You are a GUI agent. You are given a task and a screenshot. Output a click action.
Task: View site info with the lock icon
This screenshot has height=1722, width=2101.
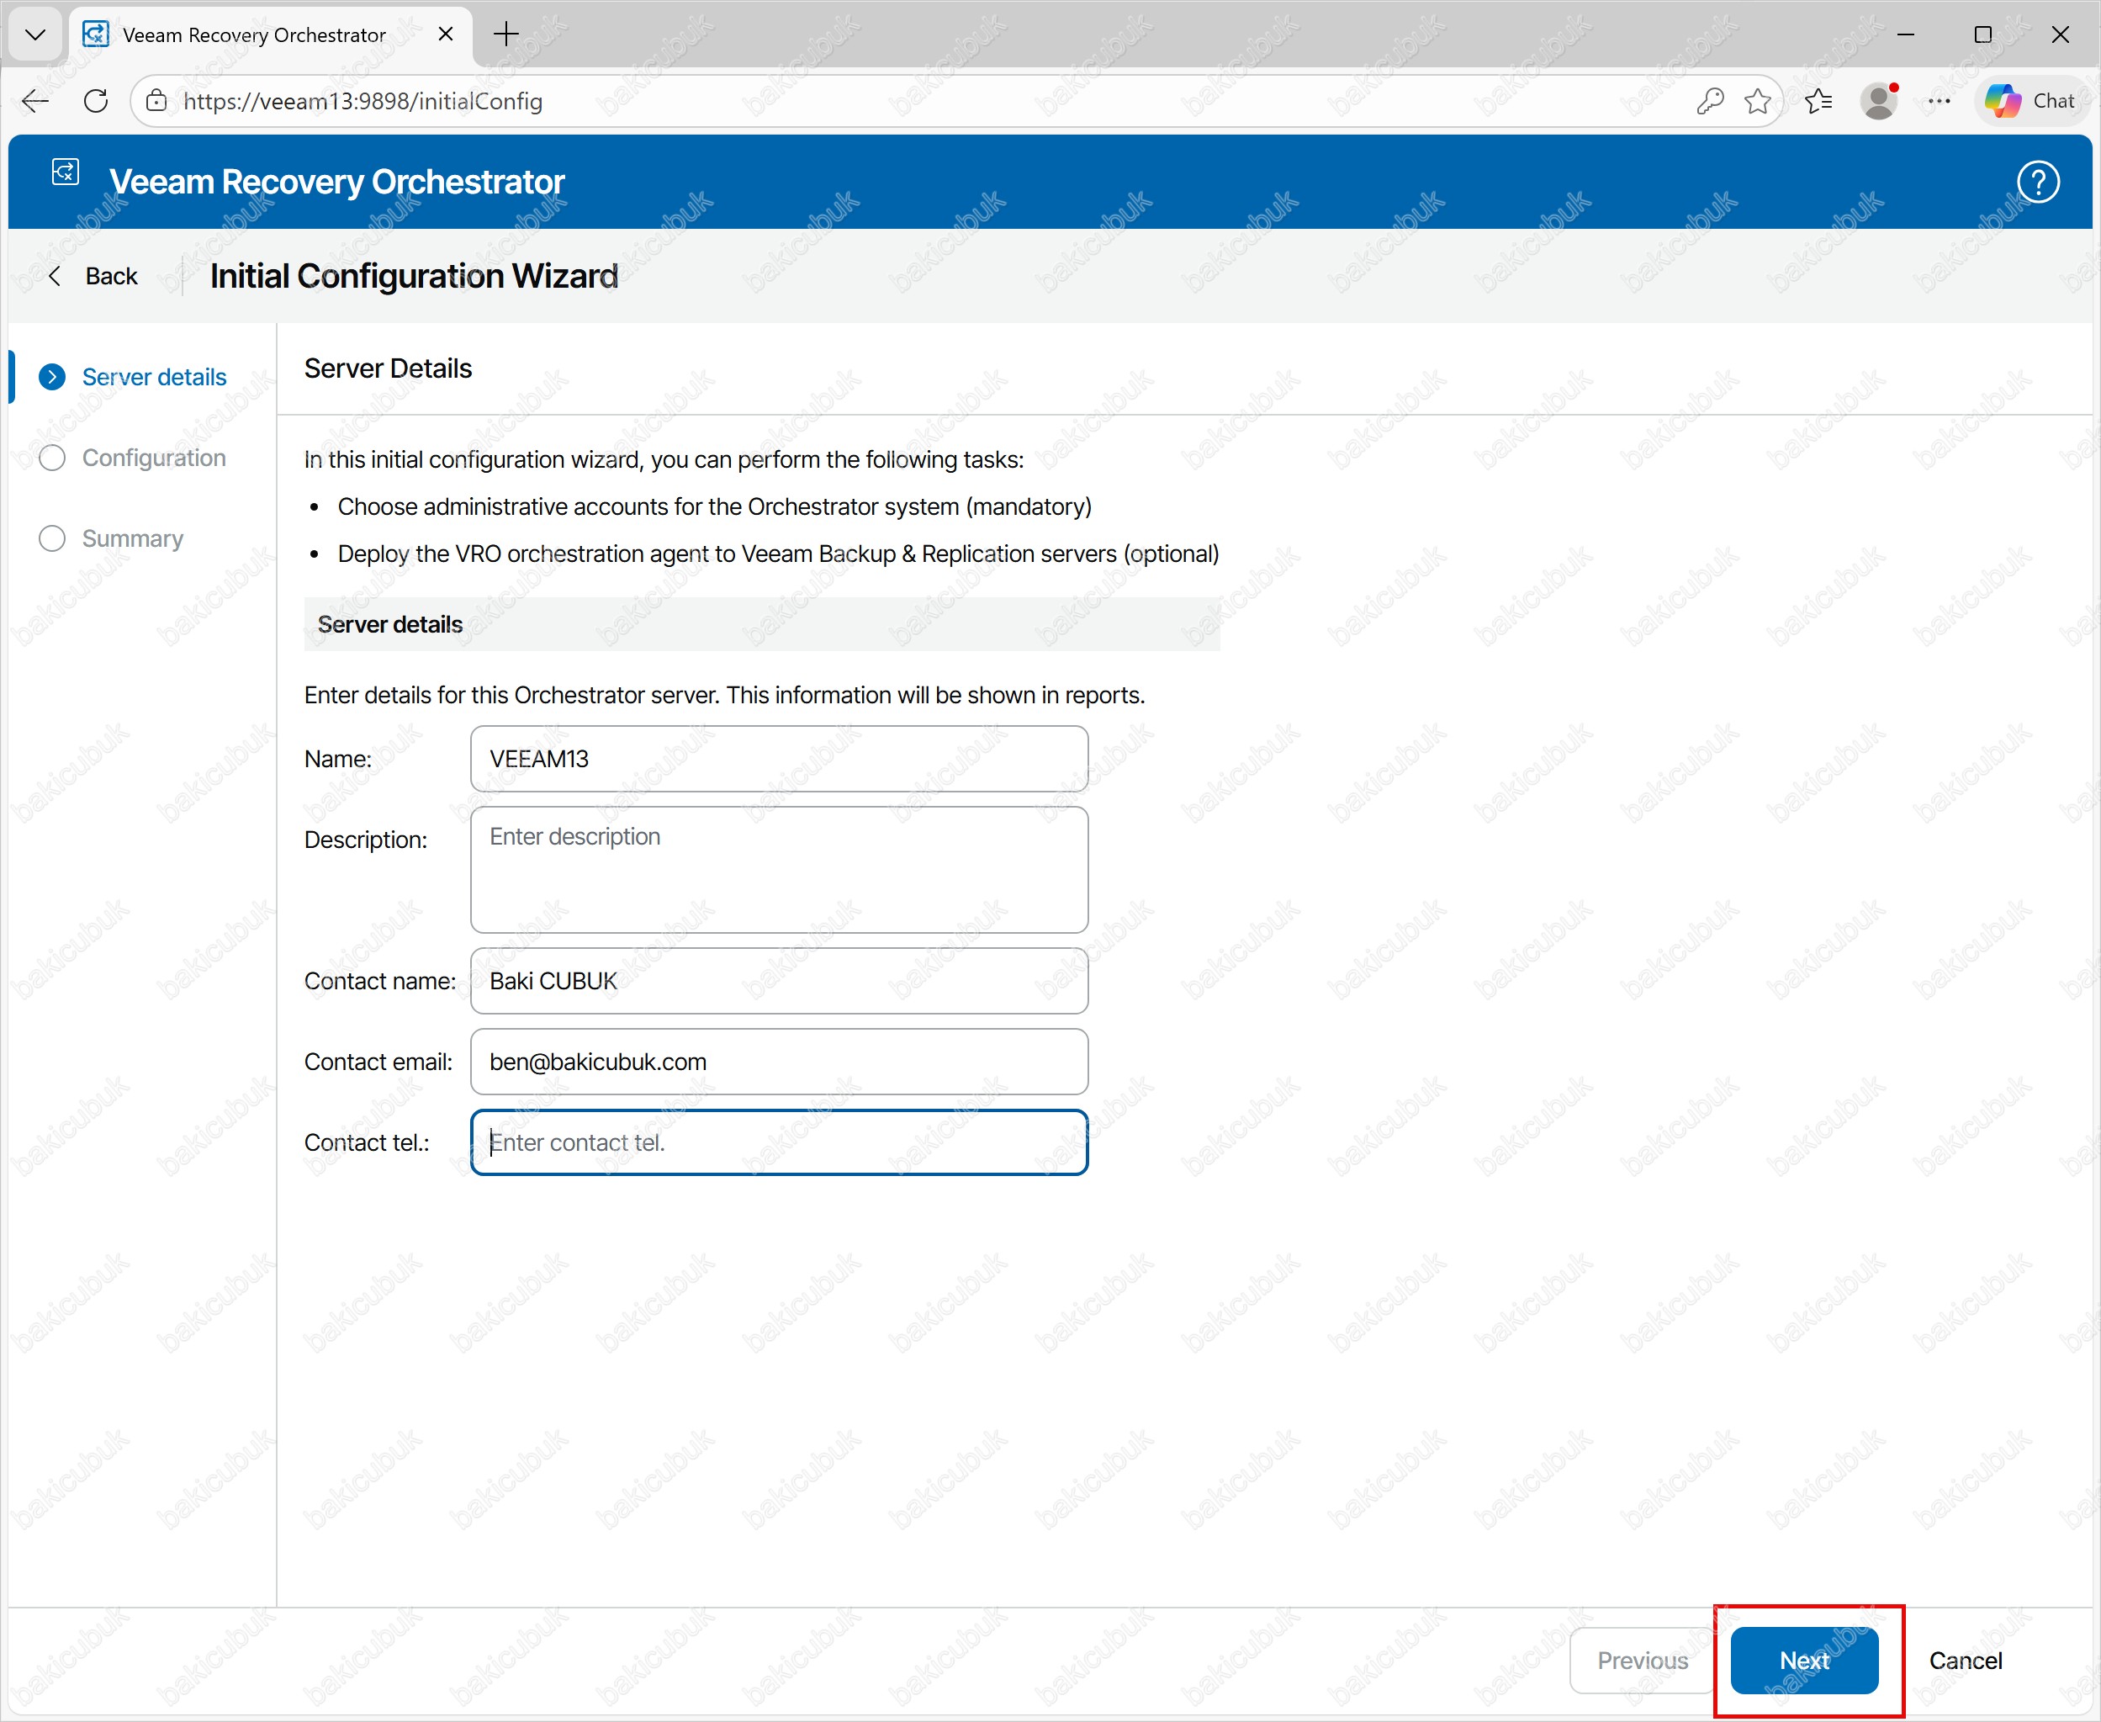click(x=156, y=100)
